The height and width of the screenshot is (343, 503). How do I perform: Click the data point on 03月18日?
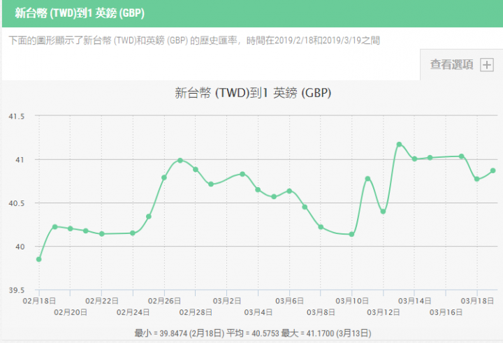click(x=477, y=179)
